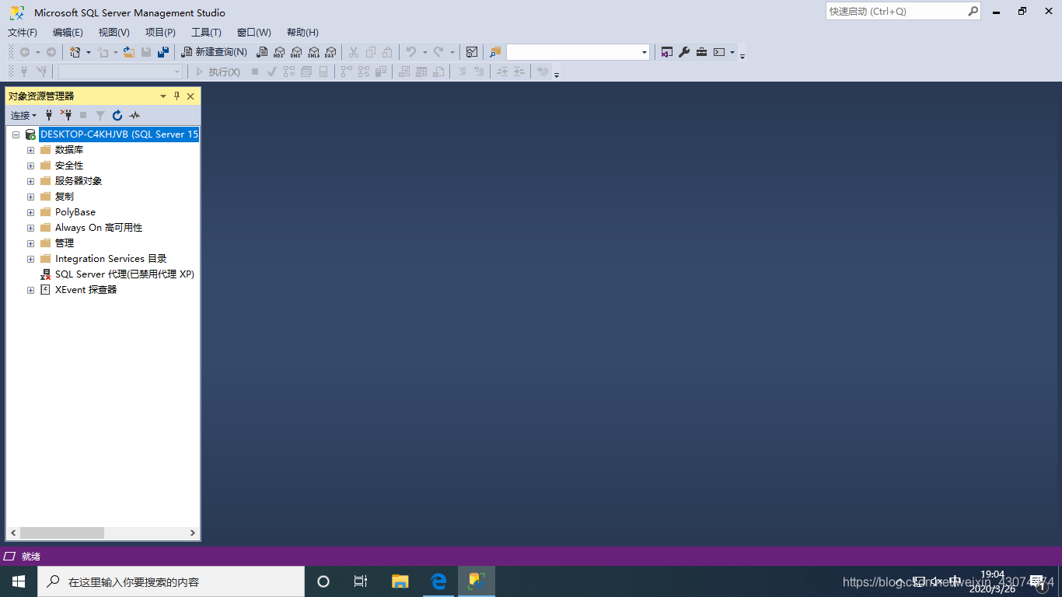Select the 数据库 tree item
1062x597 pixels.
(x=69, y=150)
